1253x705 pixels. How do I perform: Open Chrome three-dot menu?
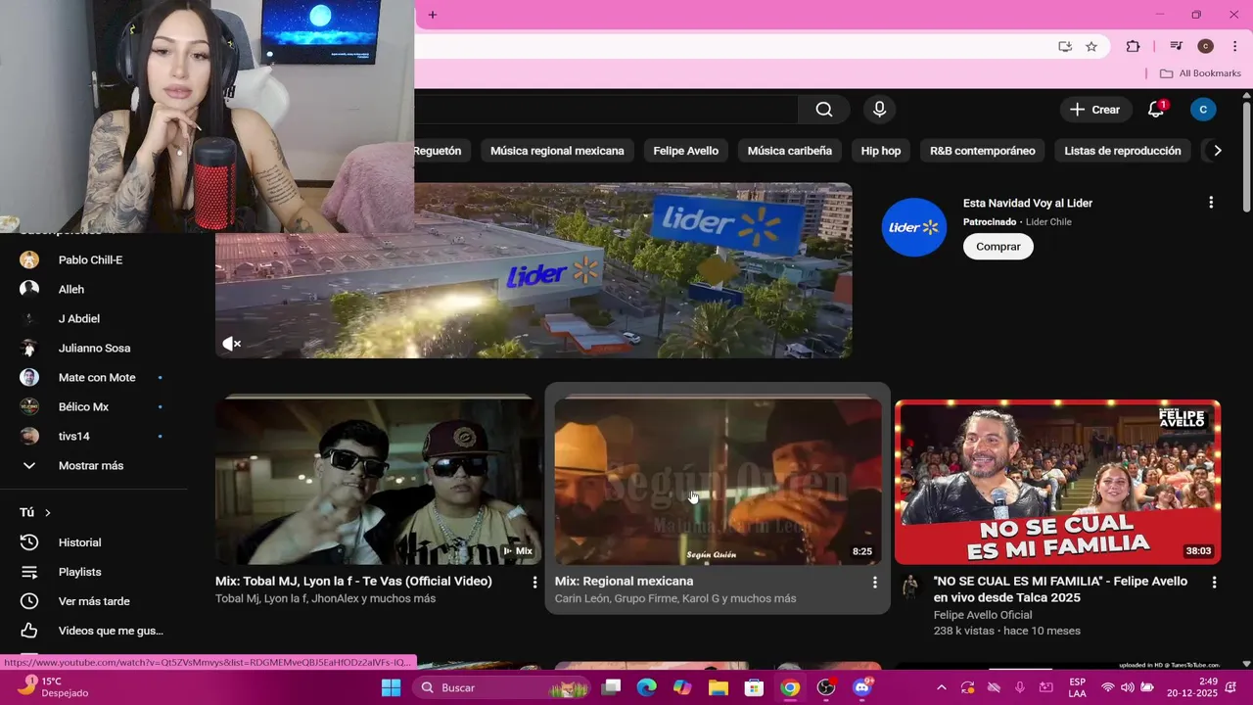(x=1234, y=46)
